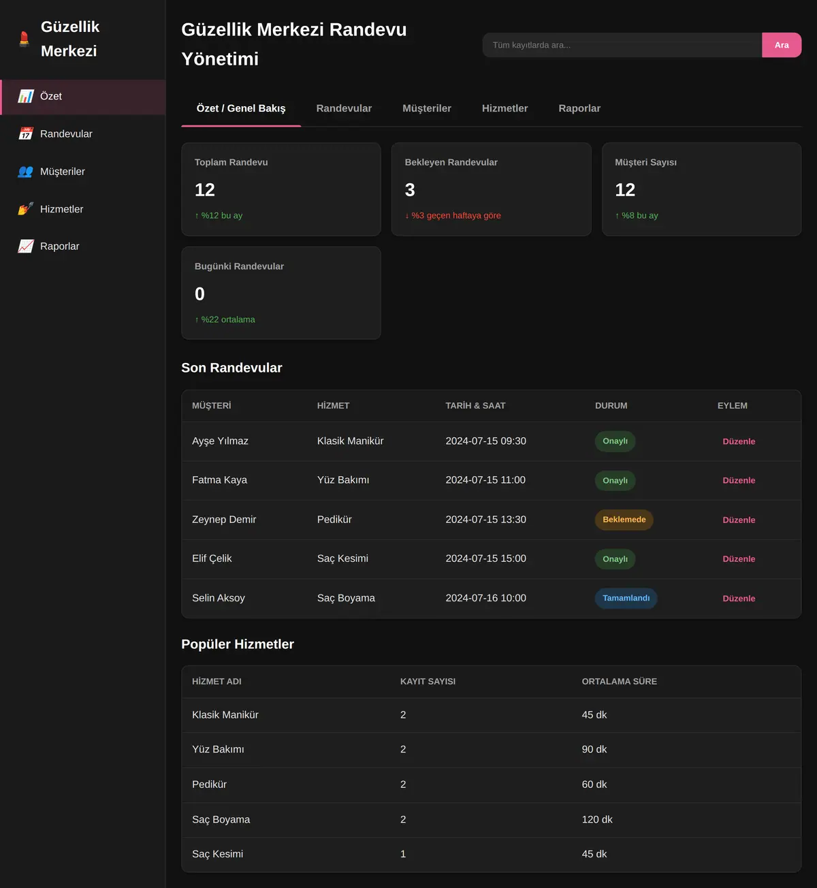Click the Ara search button
The width and height of the screenshot is (817, 888).
click(782, 45)
